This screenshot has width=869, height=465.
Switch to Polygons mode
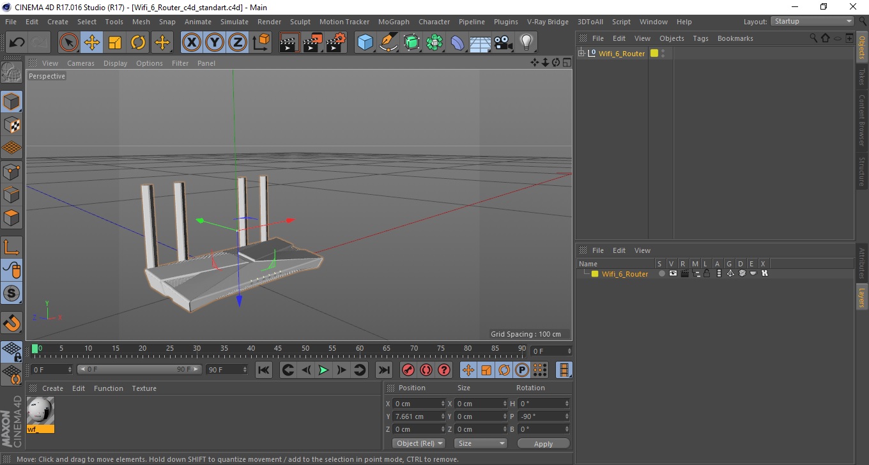(12, 217)
